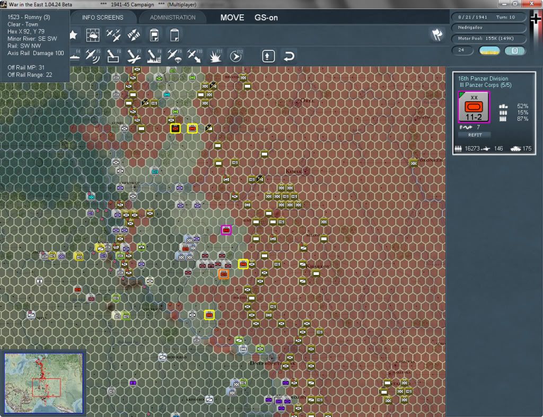Click the guns count 146 icon
The height and width of the screenshot is (417, 543).
[x=486, y=148]
